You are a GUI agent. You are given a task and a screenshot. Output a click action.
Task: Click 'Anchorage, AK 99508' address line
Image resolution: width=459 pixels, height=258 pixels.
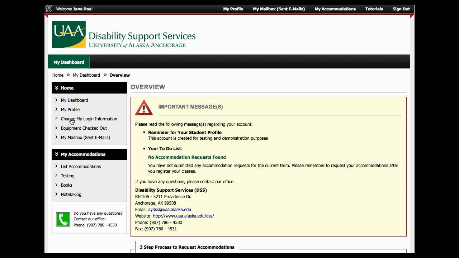pyautogui.click(x=156, y=203)
